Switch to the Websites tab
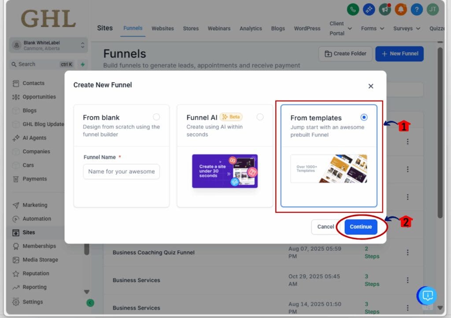This screenshot has width=451, height=318. [163, 28]
